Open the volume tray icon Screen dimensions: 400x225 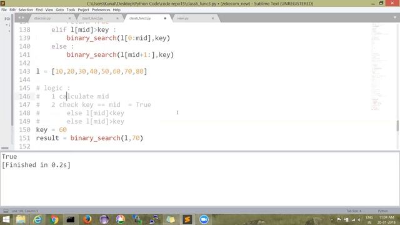[359, 219]
